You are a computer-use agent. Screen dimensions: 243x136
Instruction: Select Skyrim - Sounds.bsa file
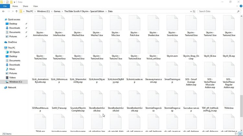[172, 26]
